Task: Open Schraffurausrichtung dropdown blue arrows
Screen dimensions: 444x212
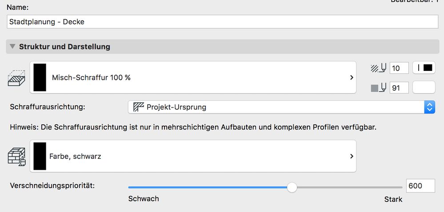Action: pyautogui.click(x=429, y=107)
